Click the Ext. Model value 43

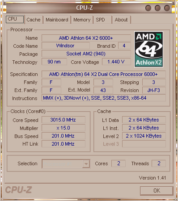103,90
